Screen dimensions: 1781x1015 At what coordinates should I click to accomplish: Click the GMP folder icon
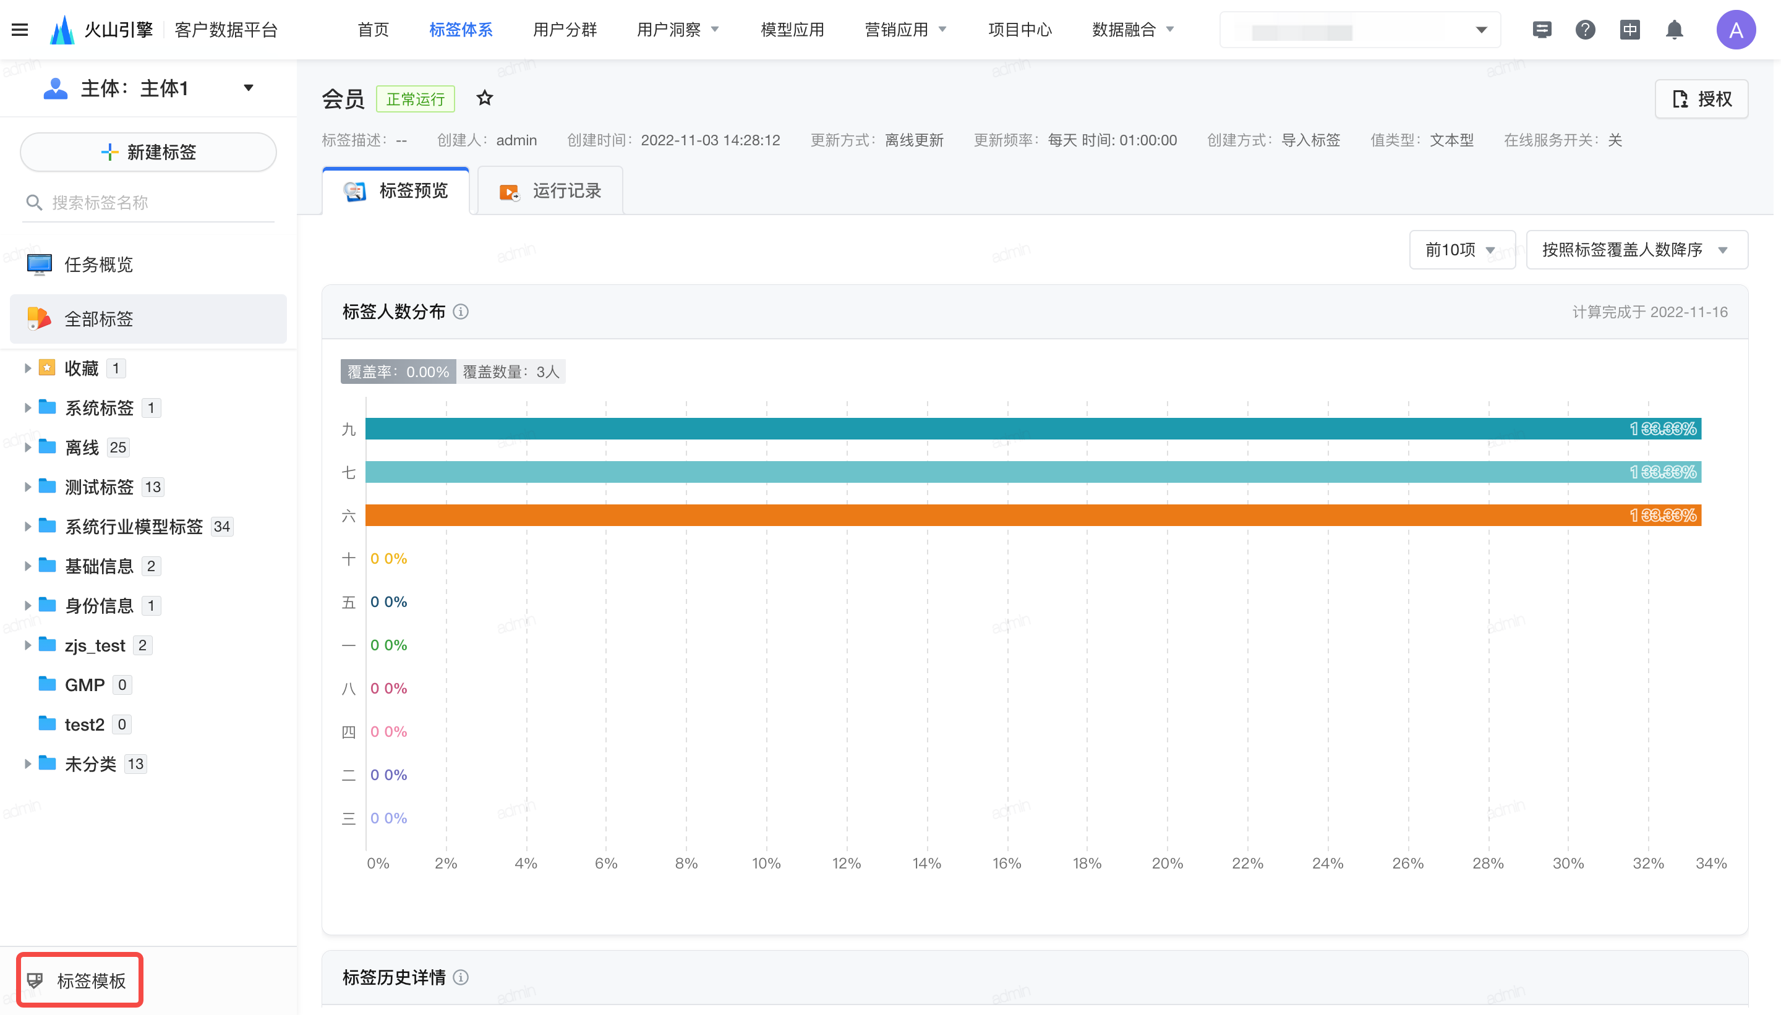47,684
